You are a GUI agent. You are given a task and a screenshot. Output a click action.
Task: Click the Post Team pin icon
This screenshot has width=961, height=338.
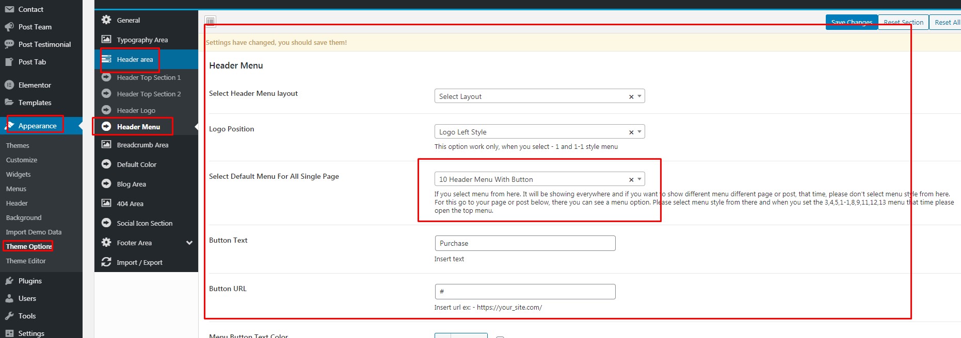(9, 27)
